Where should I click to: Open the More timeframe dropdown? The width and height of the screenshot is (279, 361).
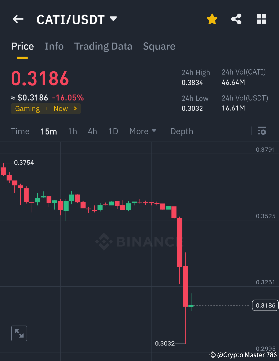pos(142,131)
